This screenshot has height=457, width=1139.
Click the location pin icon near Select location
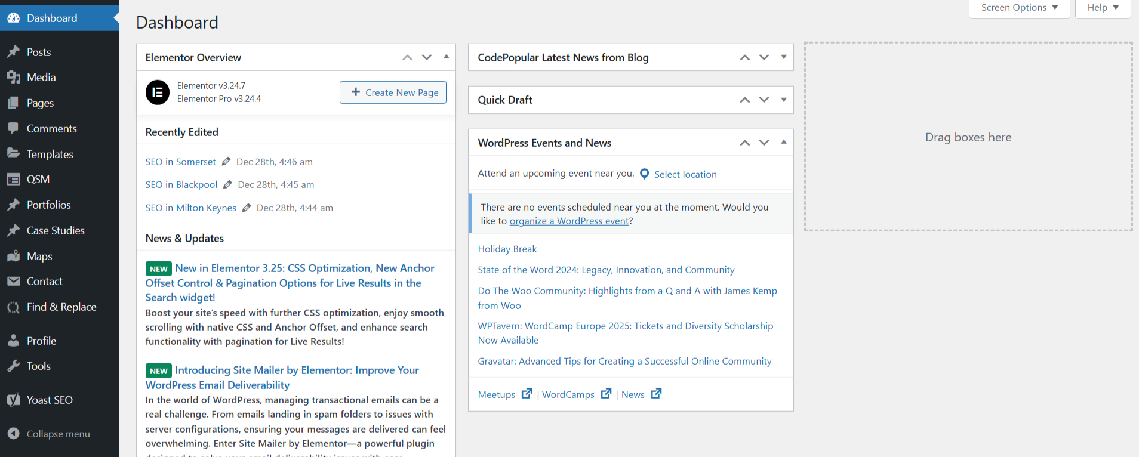click(645, 174)
